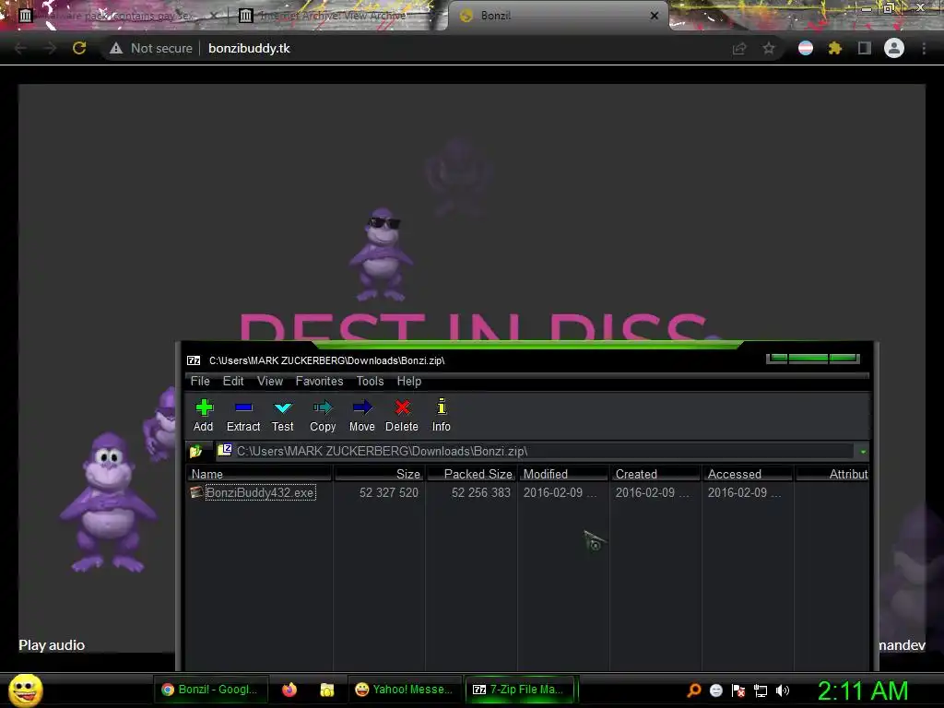Image resolution: width=944 pixels, height=708 pixels.
Task: Sort by Accessed column header
Action: point(748,474)
